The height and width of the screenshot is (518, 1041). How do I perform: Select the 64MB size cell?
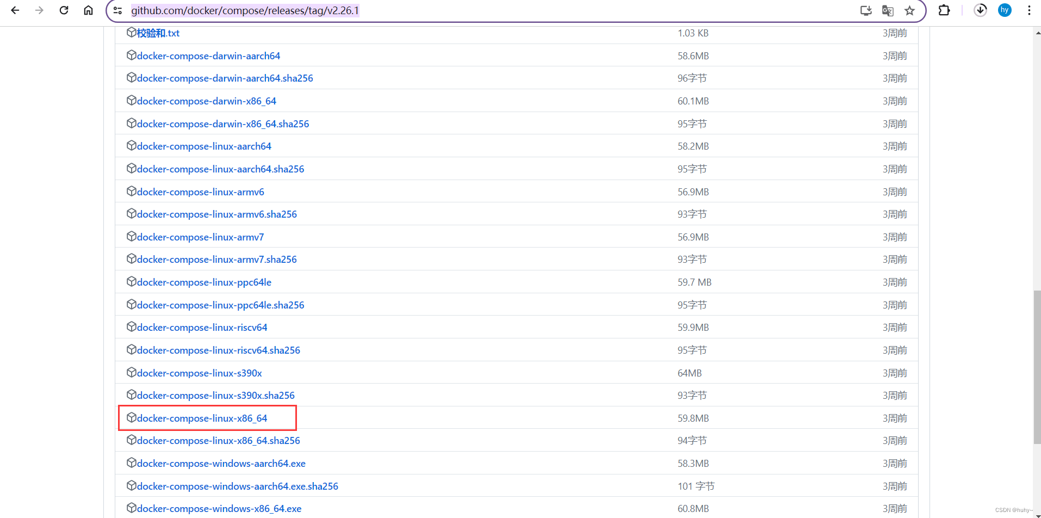(690, 373)
